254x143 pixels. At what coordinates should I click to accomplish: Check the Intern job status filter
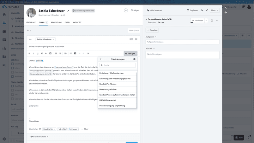click(12, 68)
